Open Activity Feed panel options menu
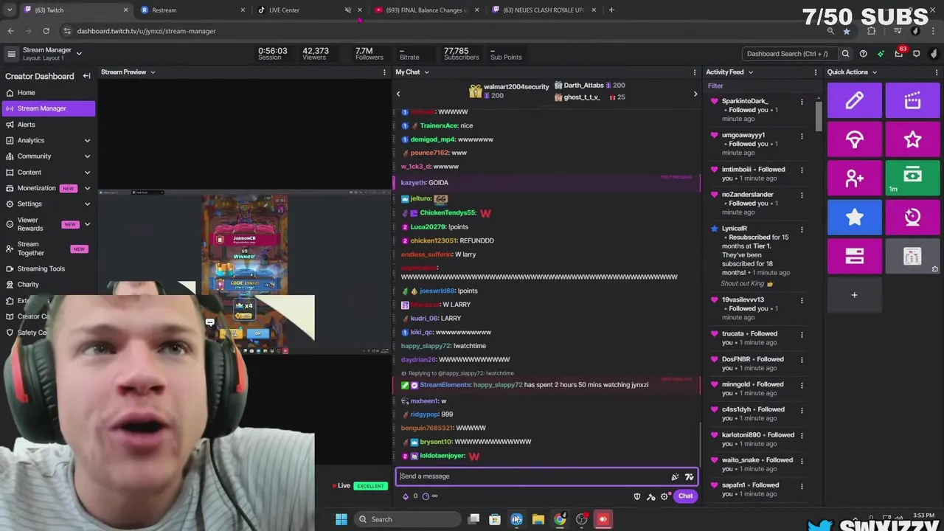The image size is (944, 531). coord(816,72)
